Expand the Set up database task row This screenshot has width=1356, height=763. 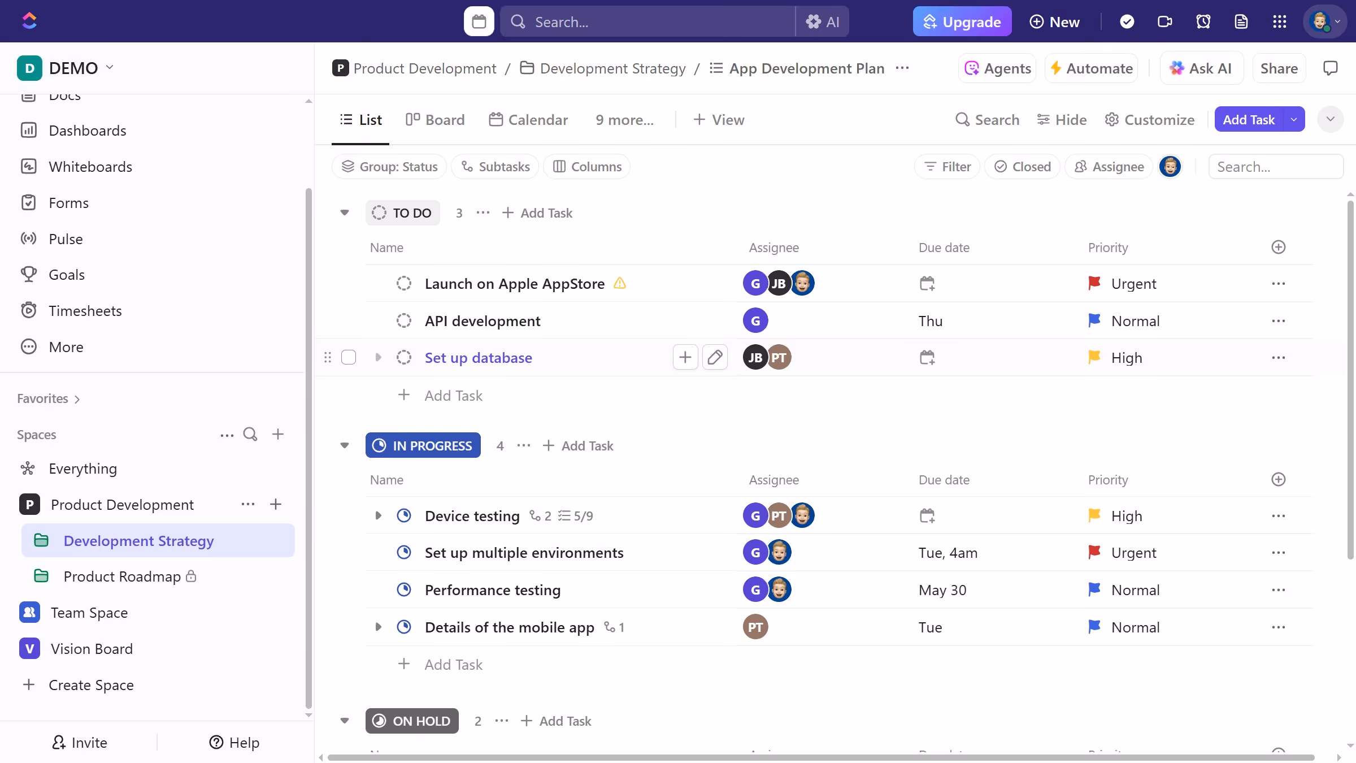(379, 357)
